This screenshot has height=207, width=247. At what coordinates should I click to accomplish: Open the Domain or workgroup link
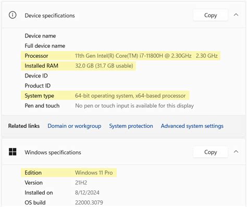pyautogui.click(x=75, y=126)
